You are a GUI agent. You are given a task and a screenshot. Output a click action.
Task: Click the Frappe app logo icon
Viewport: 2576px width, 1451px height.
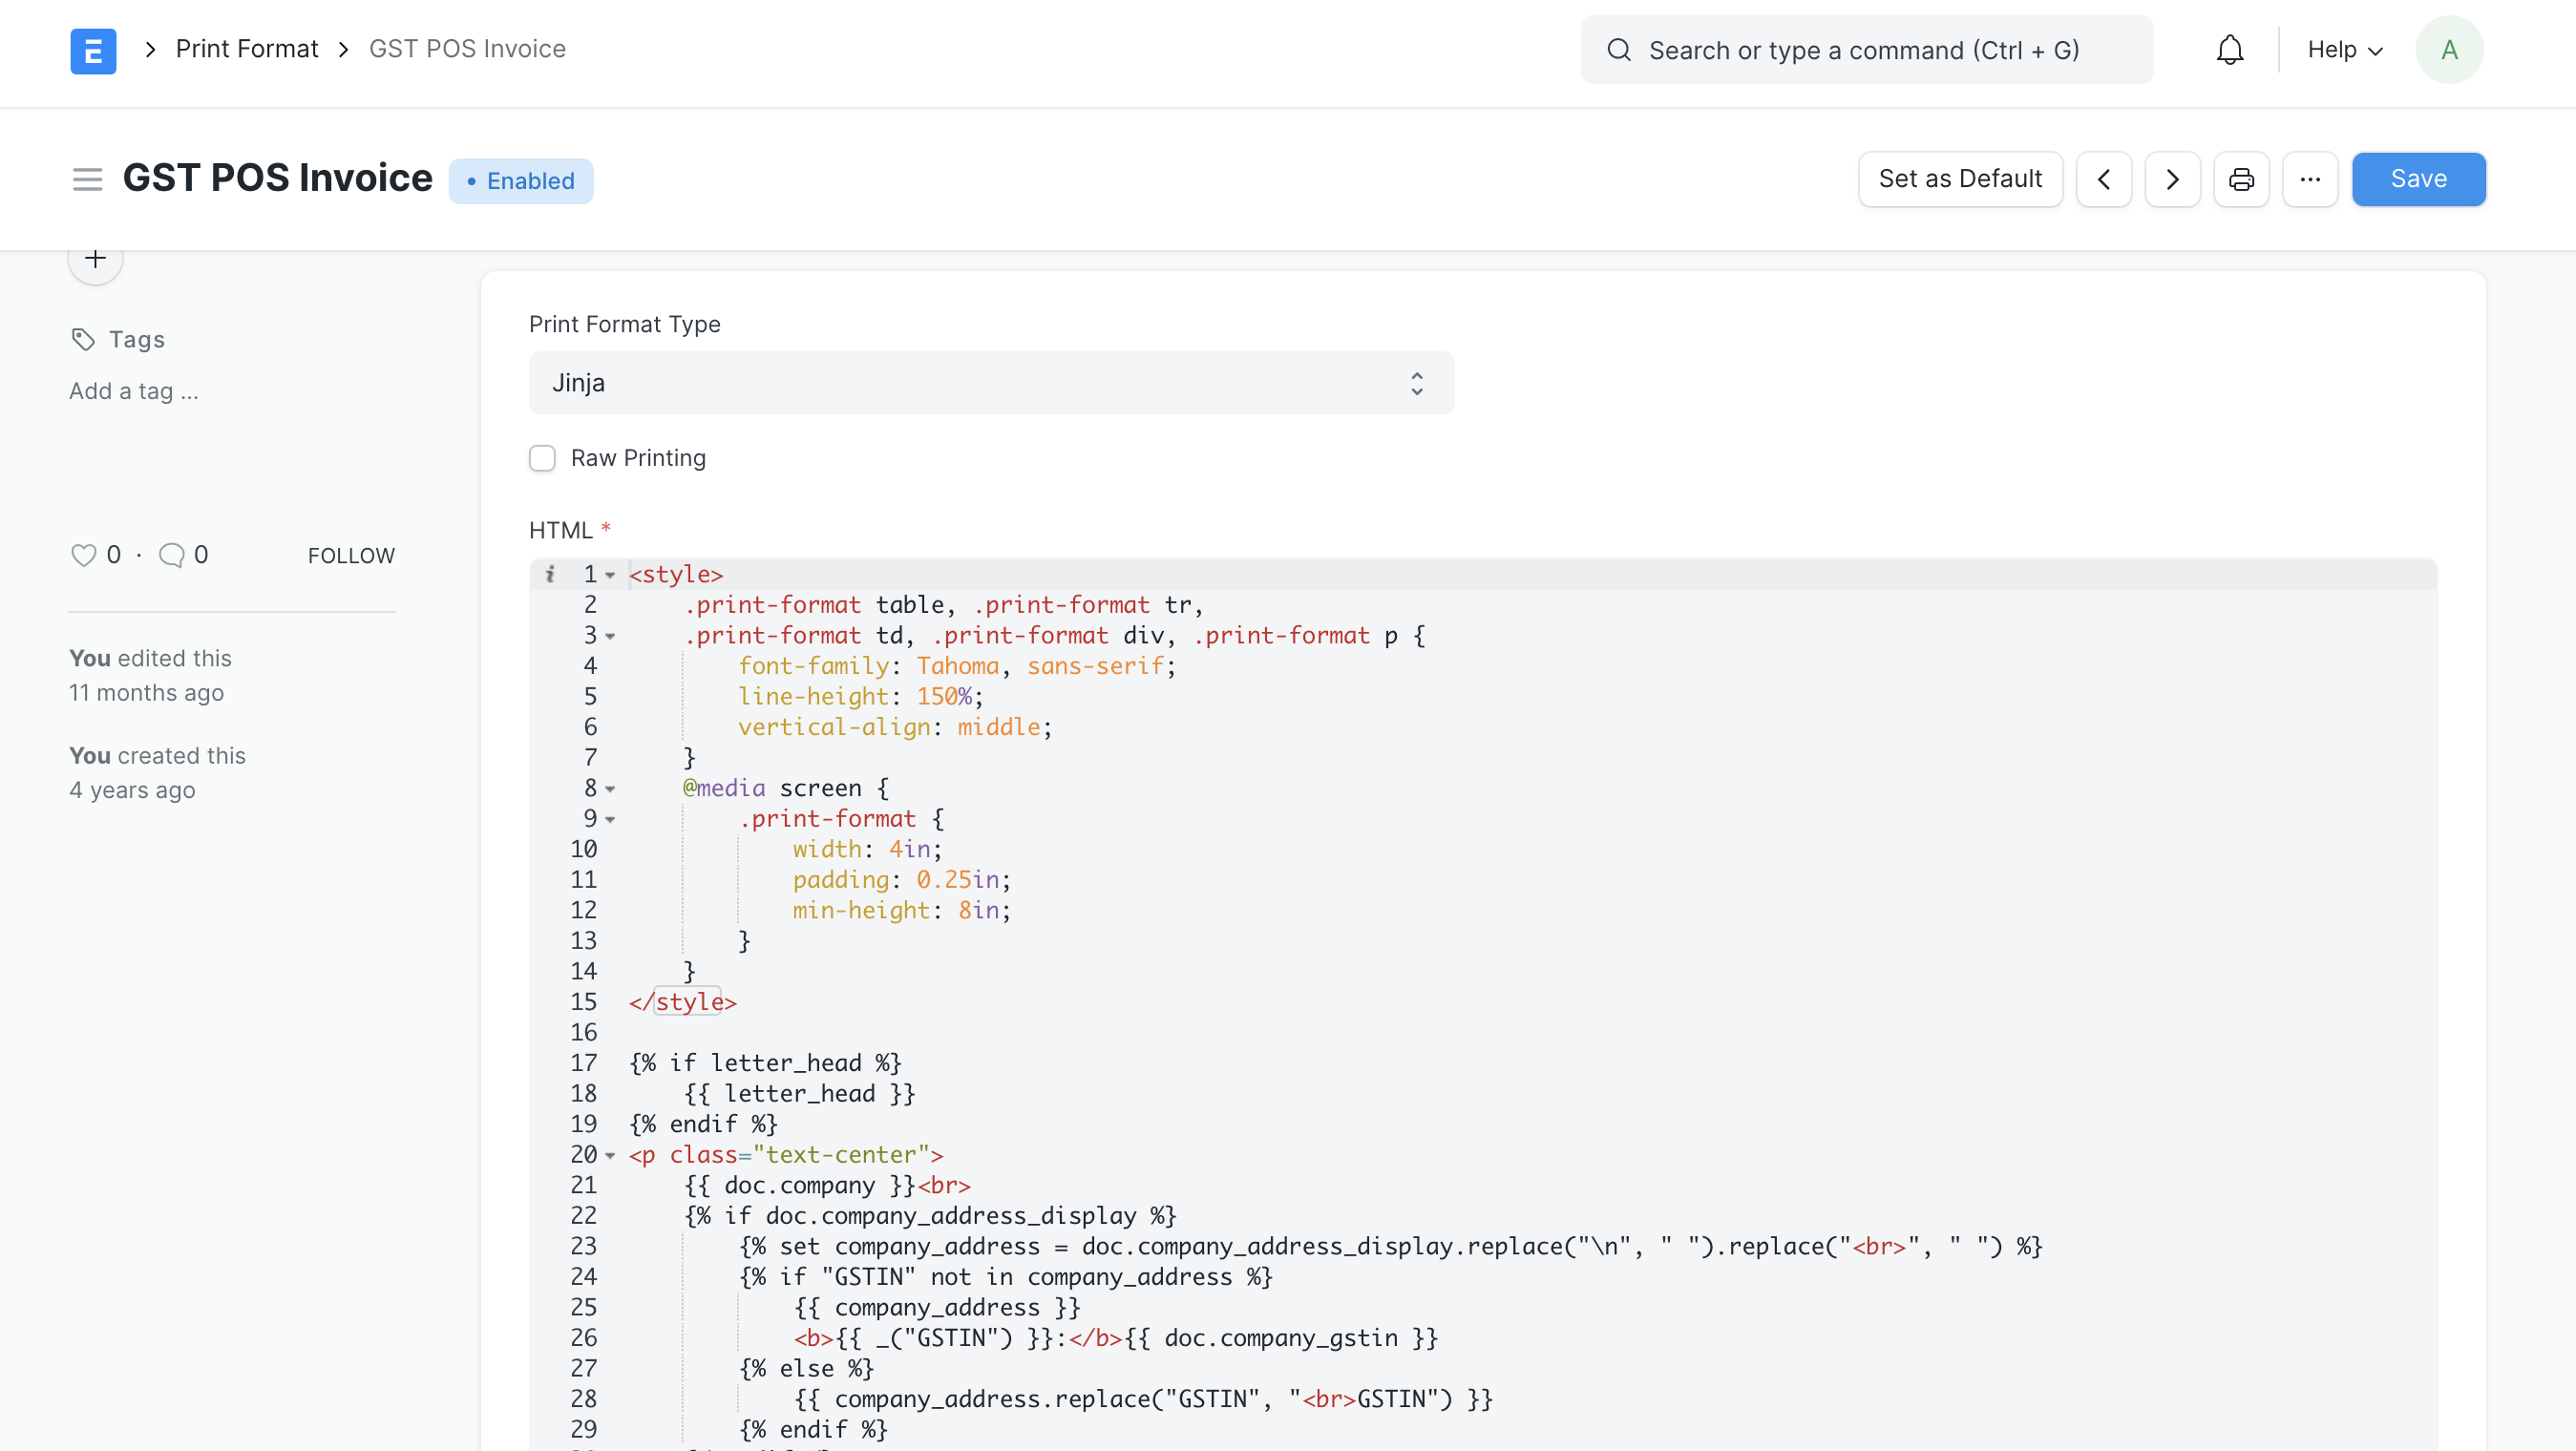[x=93, y=50]
